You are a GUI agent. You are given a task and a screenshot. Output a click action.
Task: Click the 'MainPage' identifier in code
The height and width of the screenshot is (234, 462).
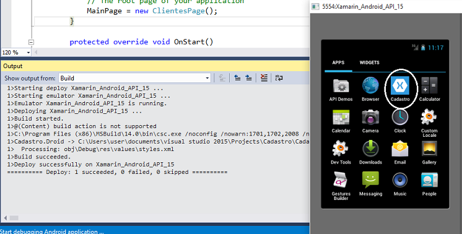(104, 11)
